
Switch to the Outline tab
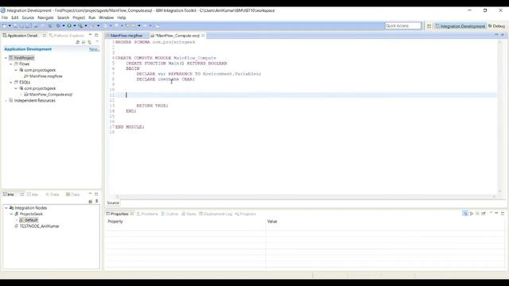pos(169,214)
